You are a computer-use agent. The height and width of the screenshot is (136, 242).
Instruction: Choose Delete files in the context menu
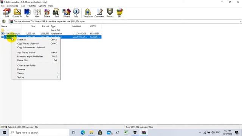point(36,60)
